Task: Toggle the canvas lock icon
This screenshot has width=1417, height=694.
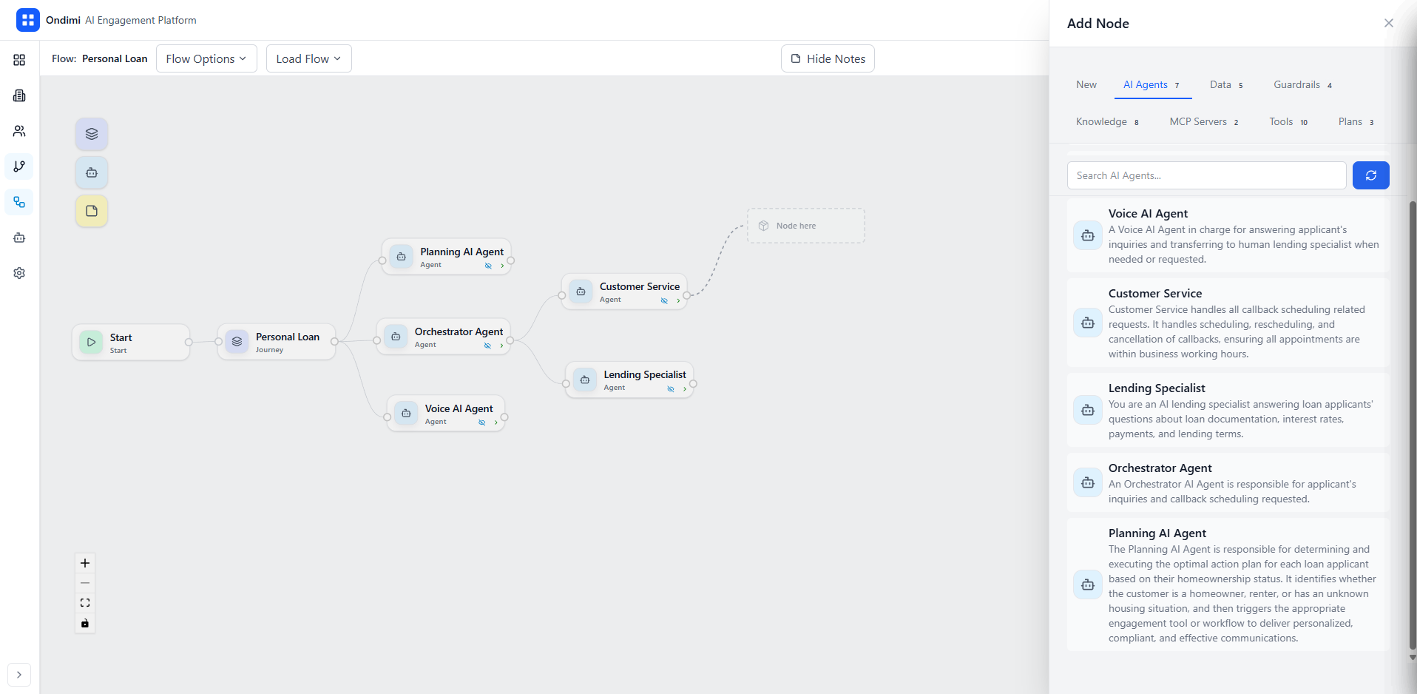Action: click(x=84, y=623)
